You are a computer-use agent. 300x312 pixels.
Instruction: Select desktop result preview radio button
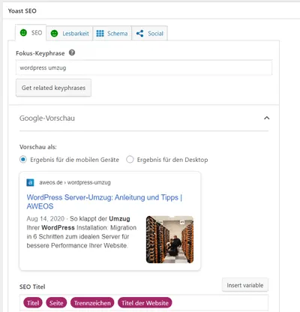point(130,160)
